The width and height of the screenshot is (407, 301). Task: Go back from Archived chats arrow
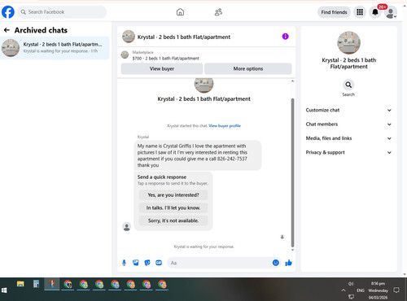point(7,30)
